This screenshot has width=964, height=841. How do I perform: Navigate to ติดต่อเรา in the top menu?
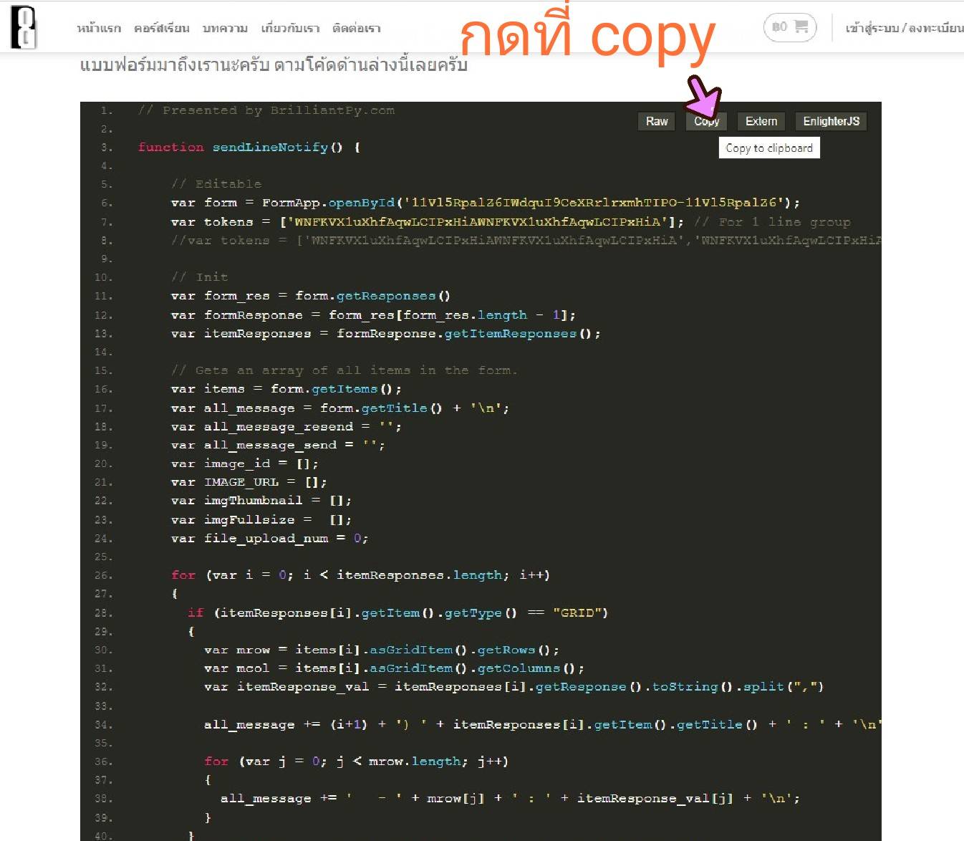pyautogui.click(x=356, y=29)
